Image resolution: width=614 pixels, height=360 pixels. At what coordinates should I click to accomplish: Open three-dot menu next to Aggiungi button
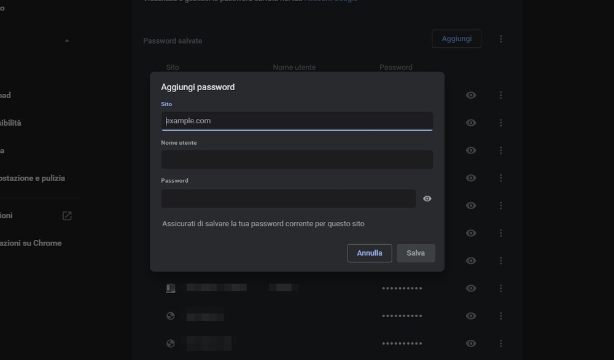coord(501,39)
